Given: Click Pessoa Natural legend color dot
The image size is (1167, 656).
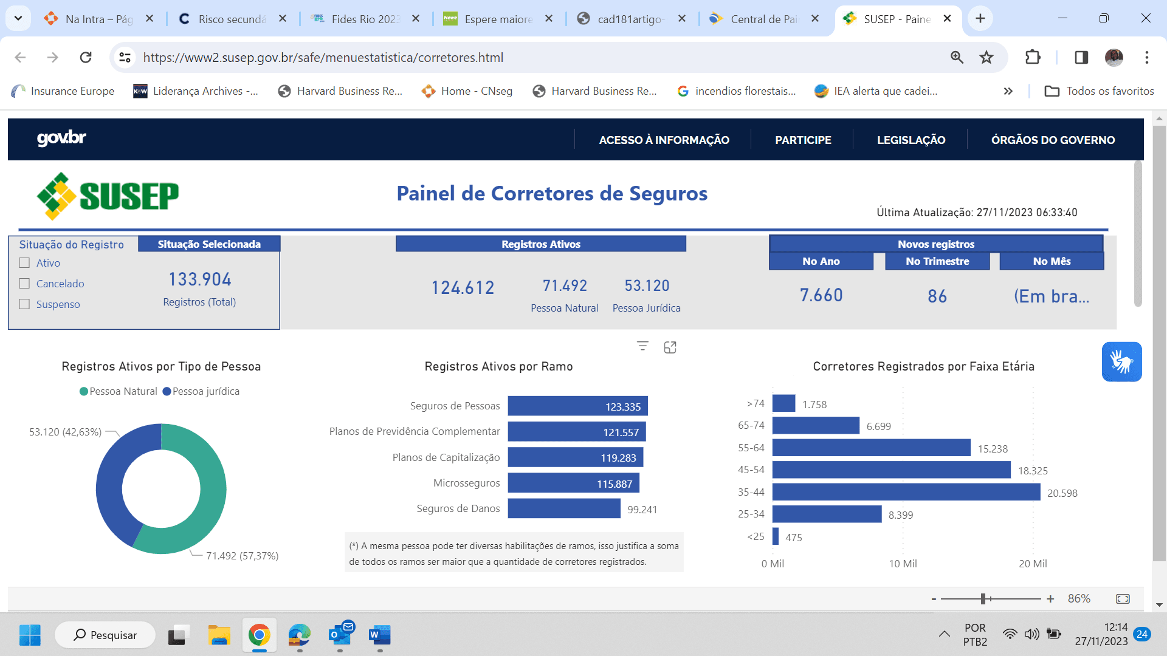Looking at the screenshot, I should pos(84,392).
